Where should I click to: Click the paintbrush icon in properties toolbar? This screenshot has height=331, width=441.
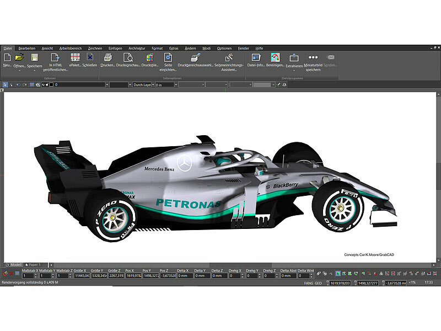click(279, 84)
